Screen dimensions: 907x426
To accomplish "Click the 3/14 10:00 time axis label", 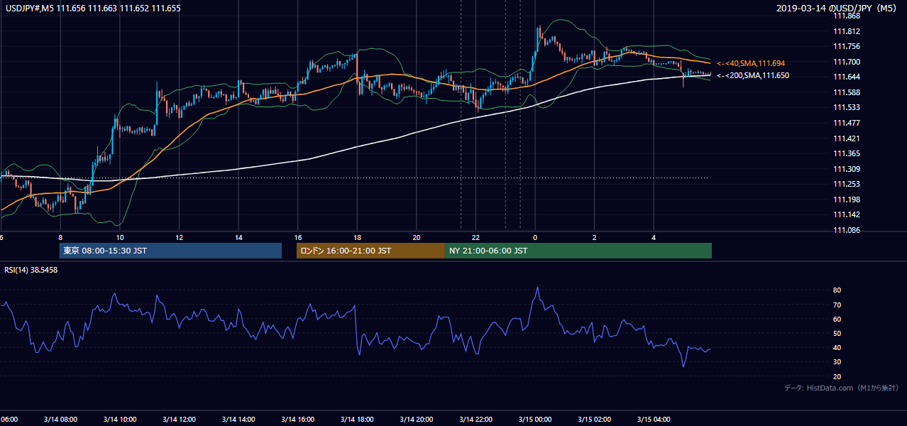I will pos(120,419).
